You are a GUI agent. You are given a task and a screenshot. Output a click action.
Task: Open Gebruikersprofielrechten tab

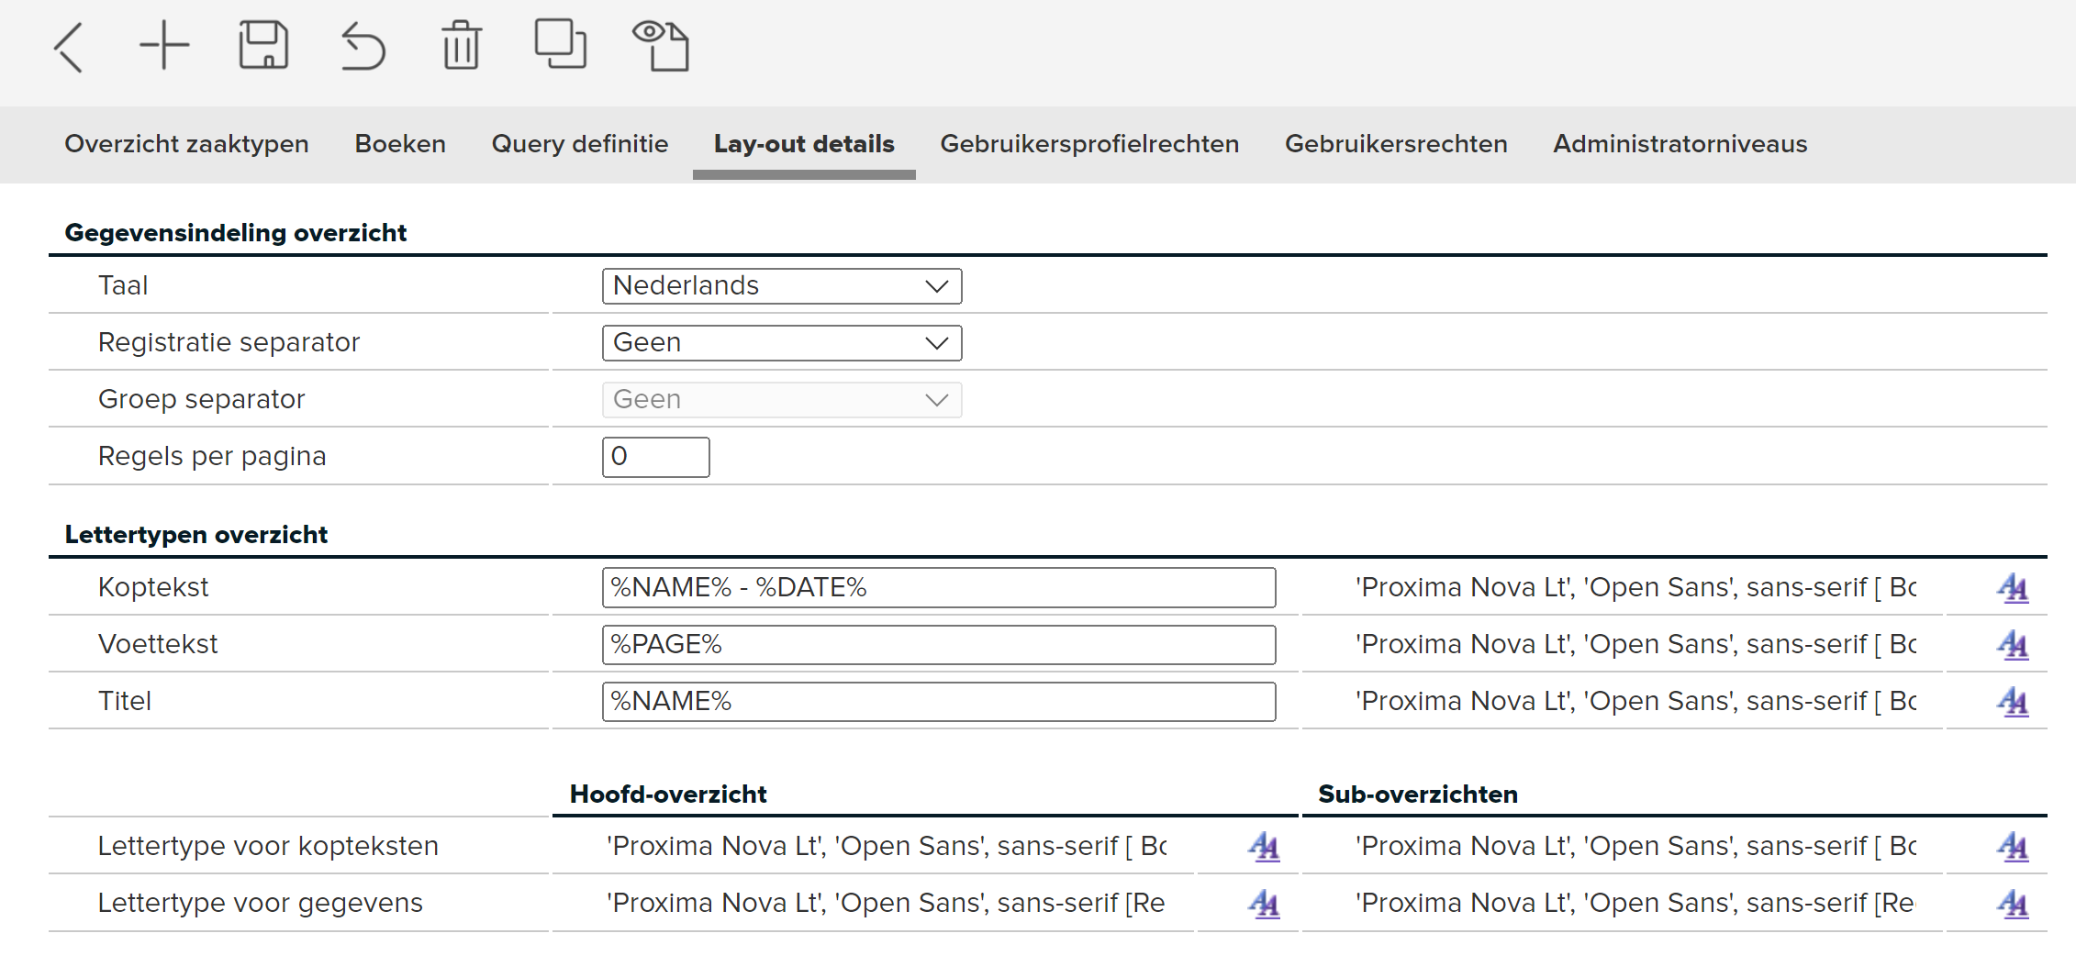click(x=1089, y=144)
